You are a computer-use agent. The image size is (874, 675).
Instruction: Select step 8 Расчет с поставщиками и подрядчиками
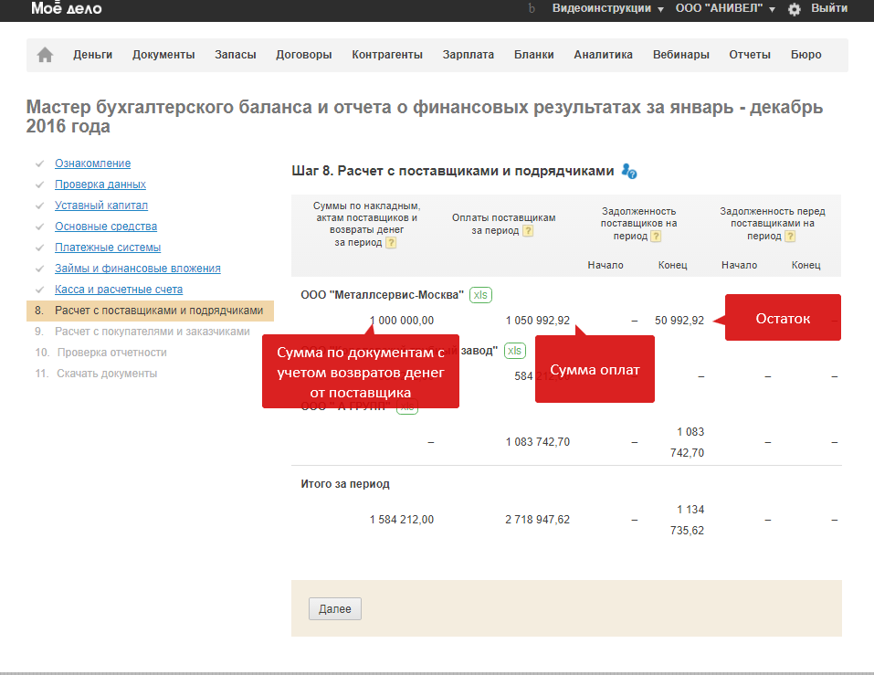pyautogui.click(x=150, y=311)
